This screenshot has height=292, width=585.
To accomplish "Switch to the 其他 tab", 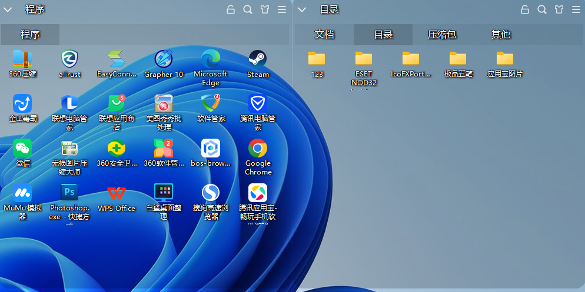I will pyautogui.click(x=501, y=35).
